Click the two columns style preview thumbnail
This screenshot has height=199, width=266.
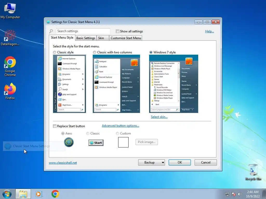click(x=116, y=84)
